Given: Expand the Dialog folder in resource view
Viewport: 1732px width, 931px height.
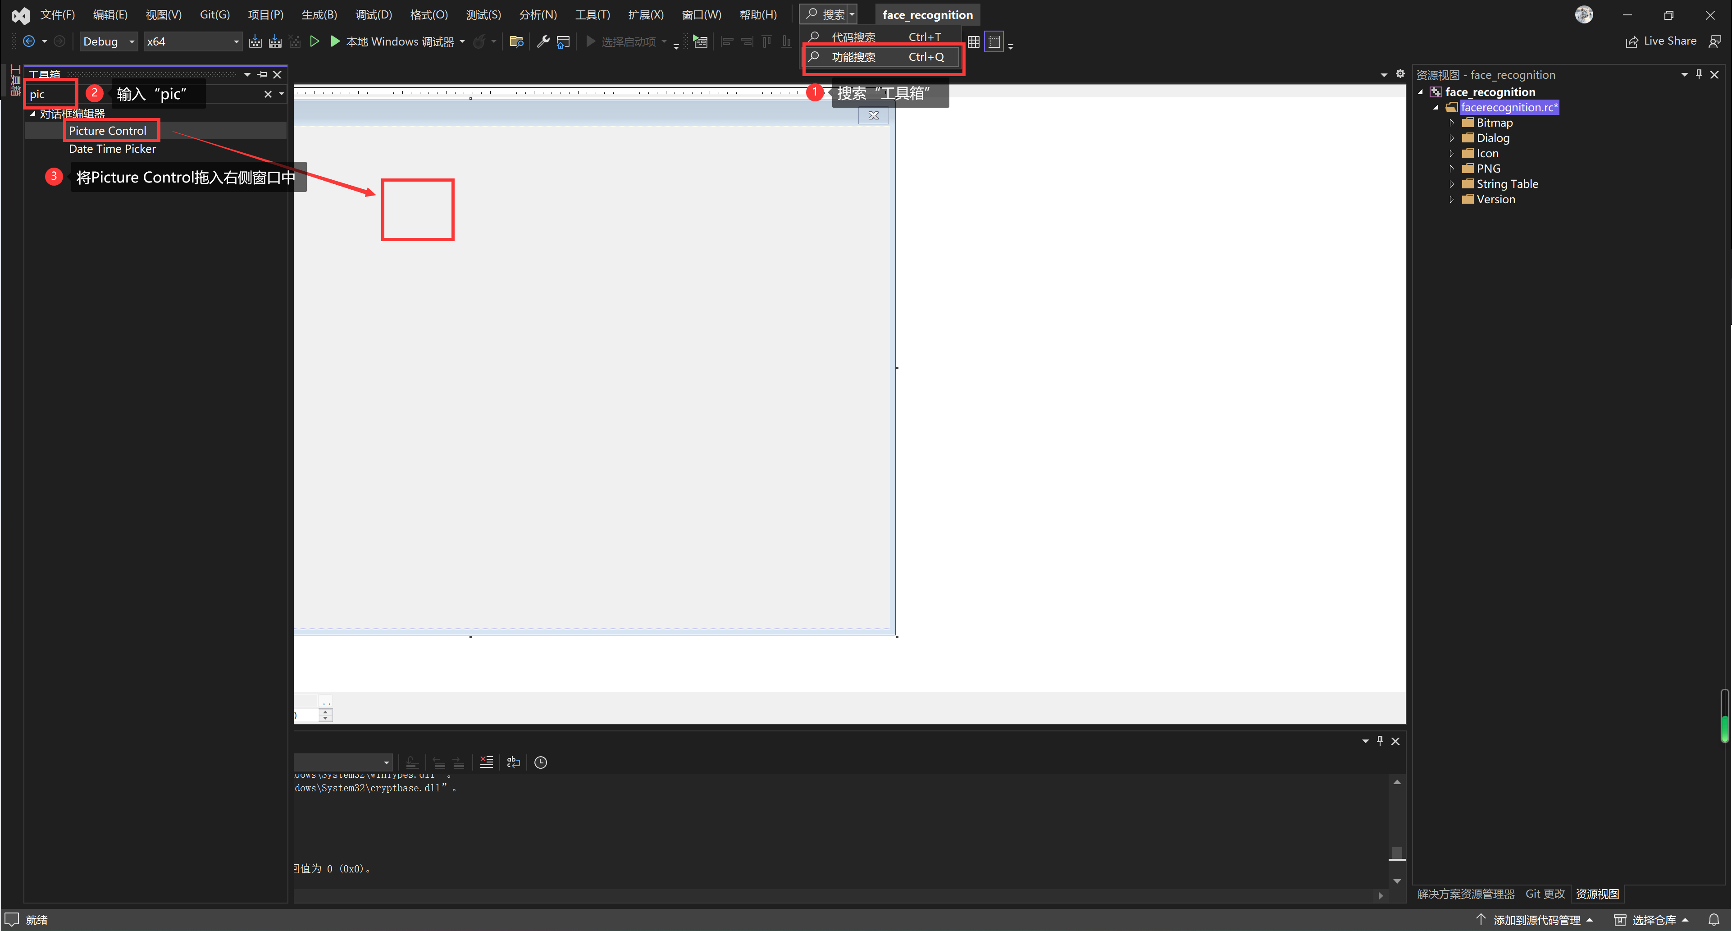Looking at the screenshot, I should point(1451,138).
